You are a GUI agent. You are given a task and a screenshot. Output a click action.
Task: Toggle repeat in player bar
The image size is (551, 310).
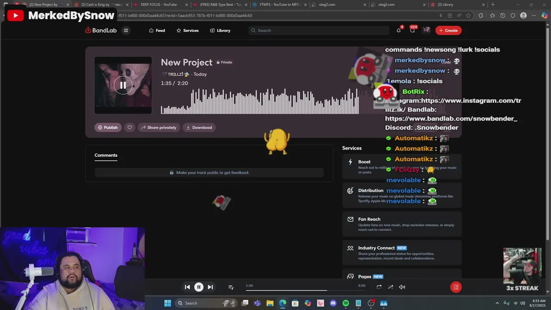(x=379, y=287)
